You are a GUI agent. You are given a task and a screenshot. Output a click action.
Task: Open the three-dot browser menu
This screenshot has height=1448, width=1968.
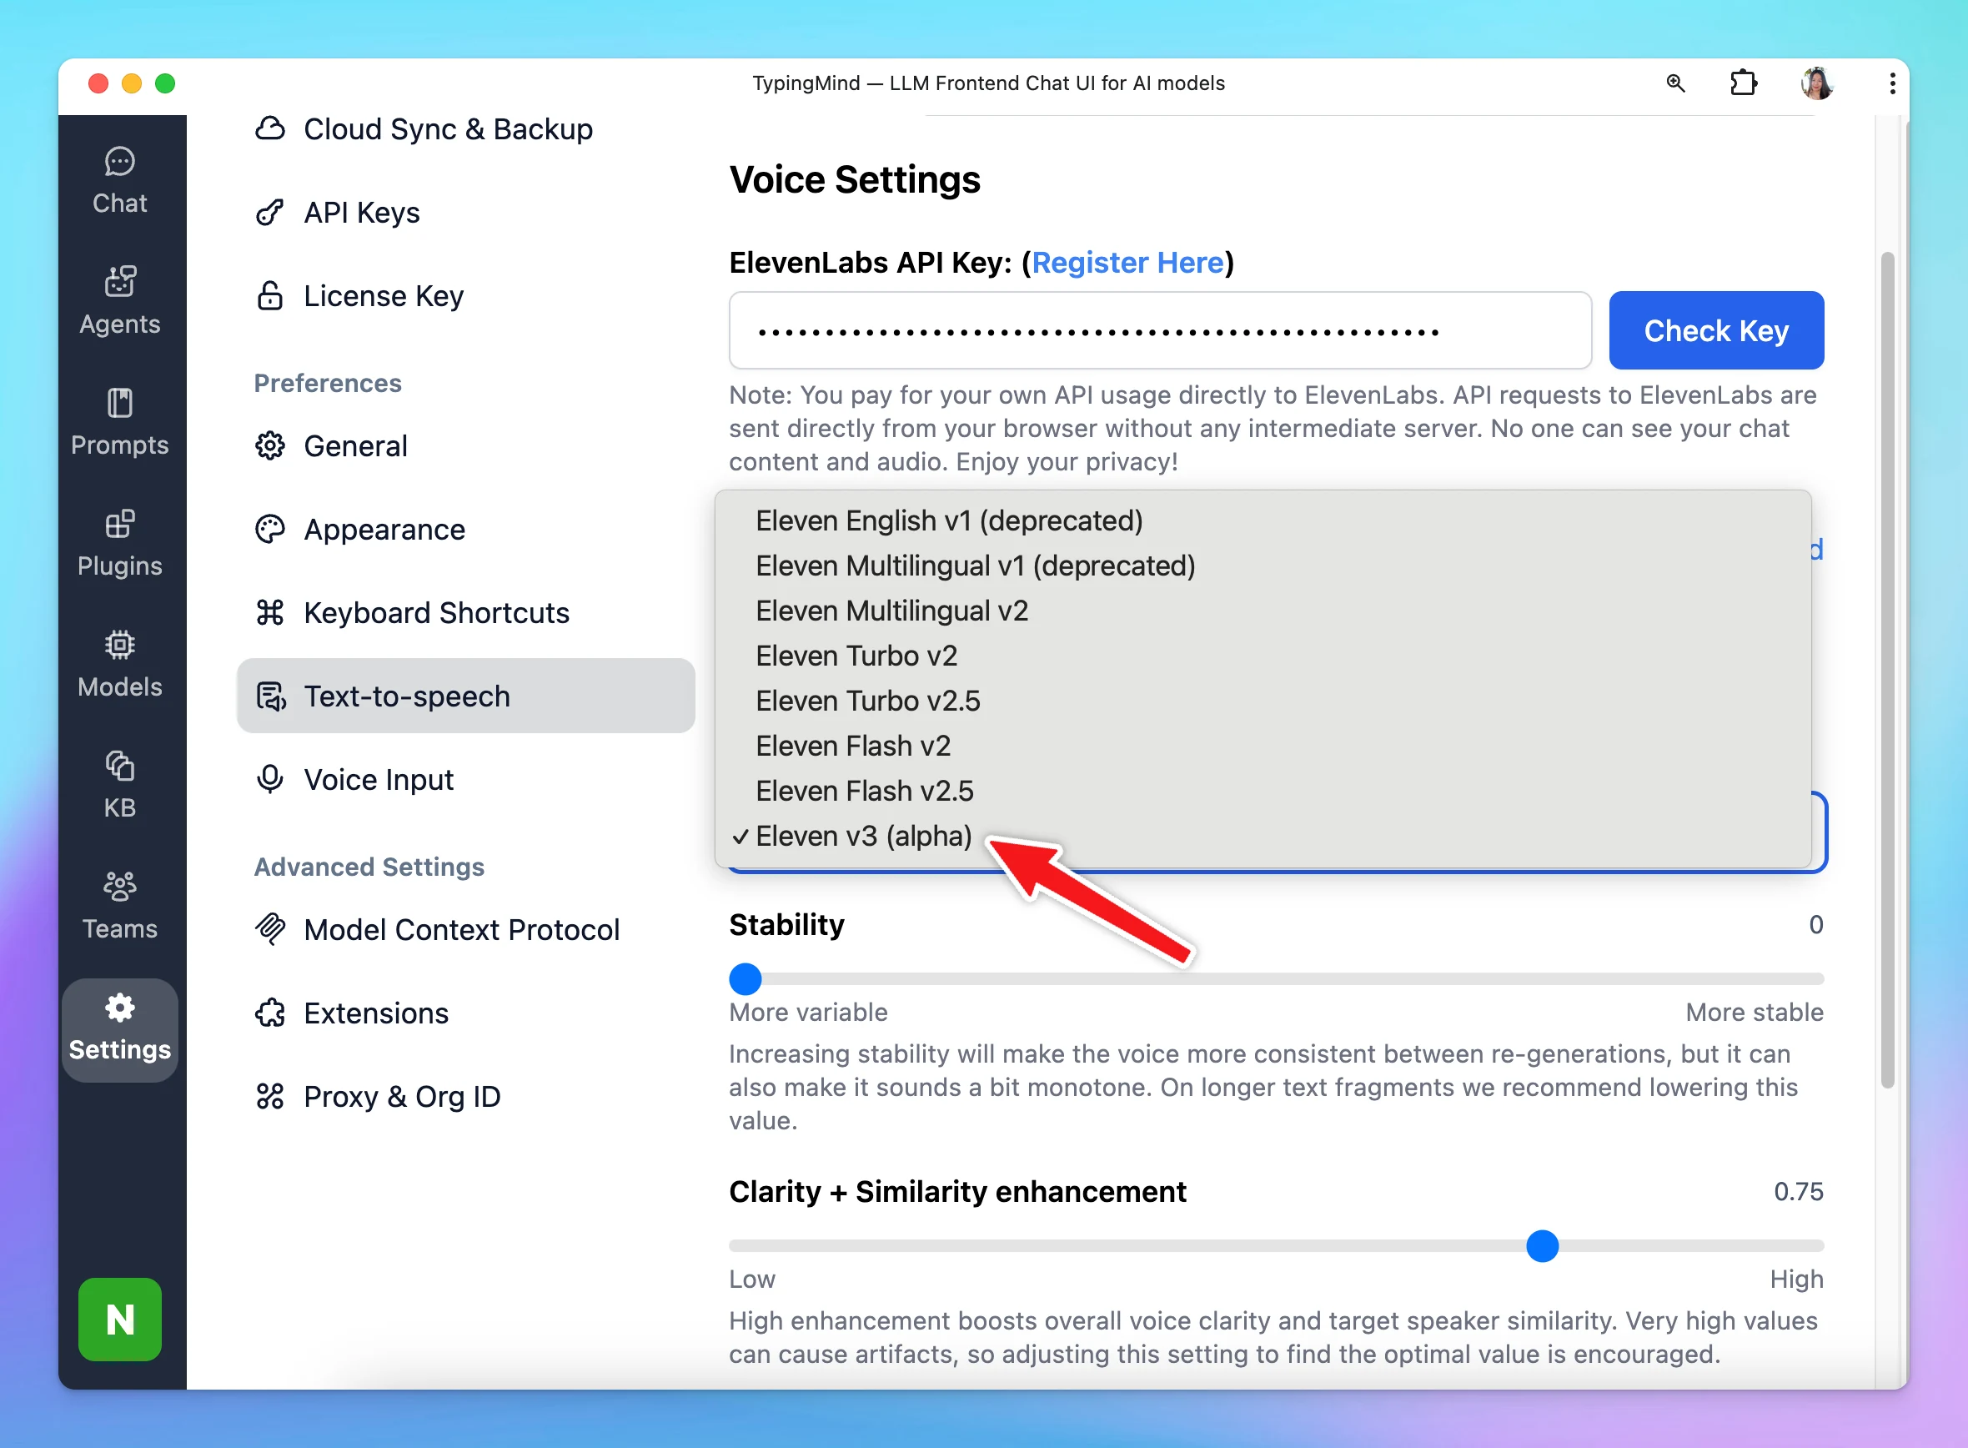coord(1893,83)
